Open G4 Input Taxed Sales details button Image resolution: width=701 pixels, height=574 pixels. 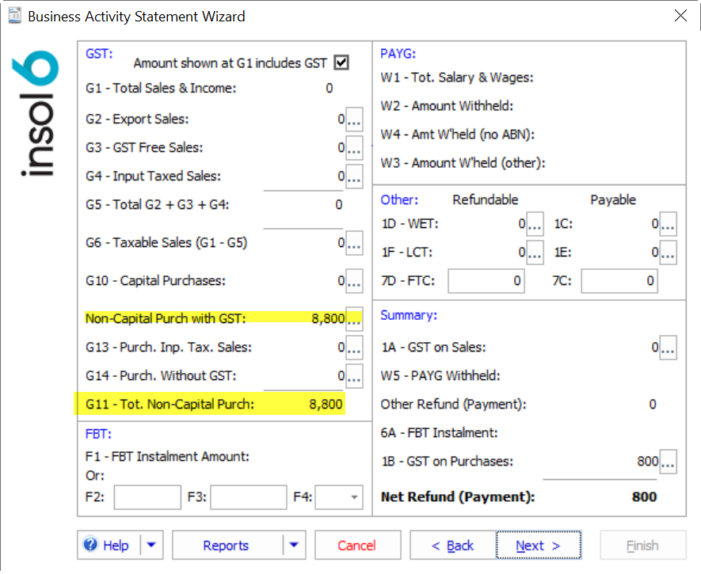[354, 176]
